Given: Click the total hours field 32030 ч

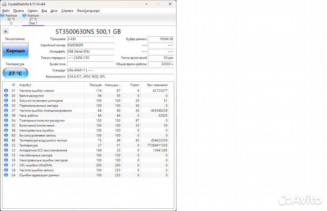Looking at the screenshot, I should pyautogui.click(x=161, y=64).
